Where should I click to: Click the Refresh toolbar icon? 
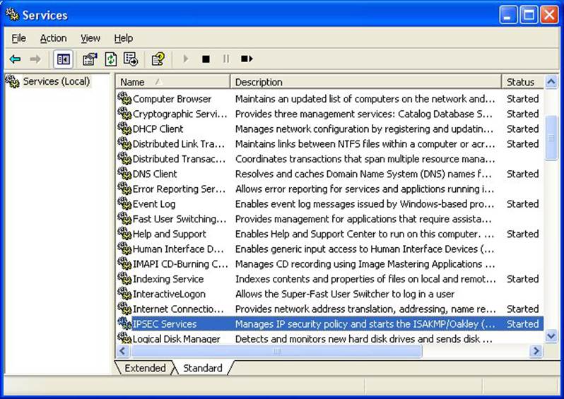(x=110, y=59)
